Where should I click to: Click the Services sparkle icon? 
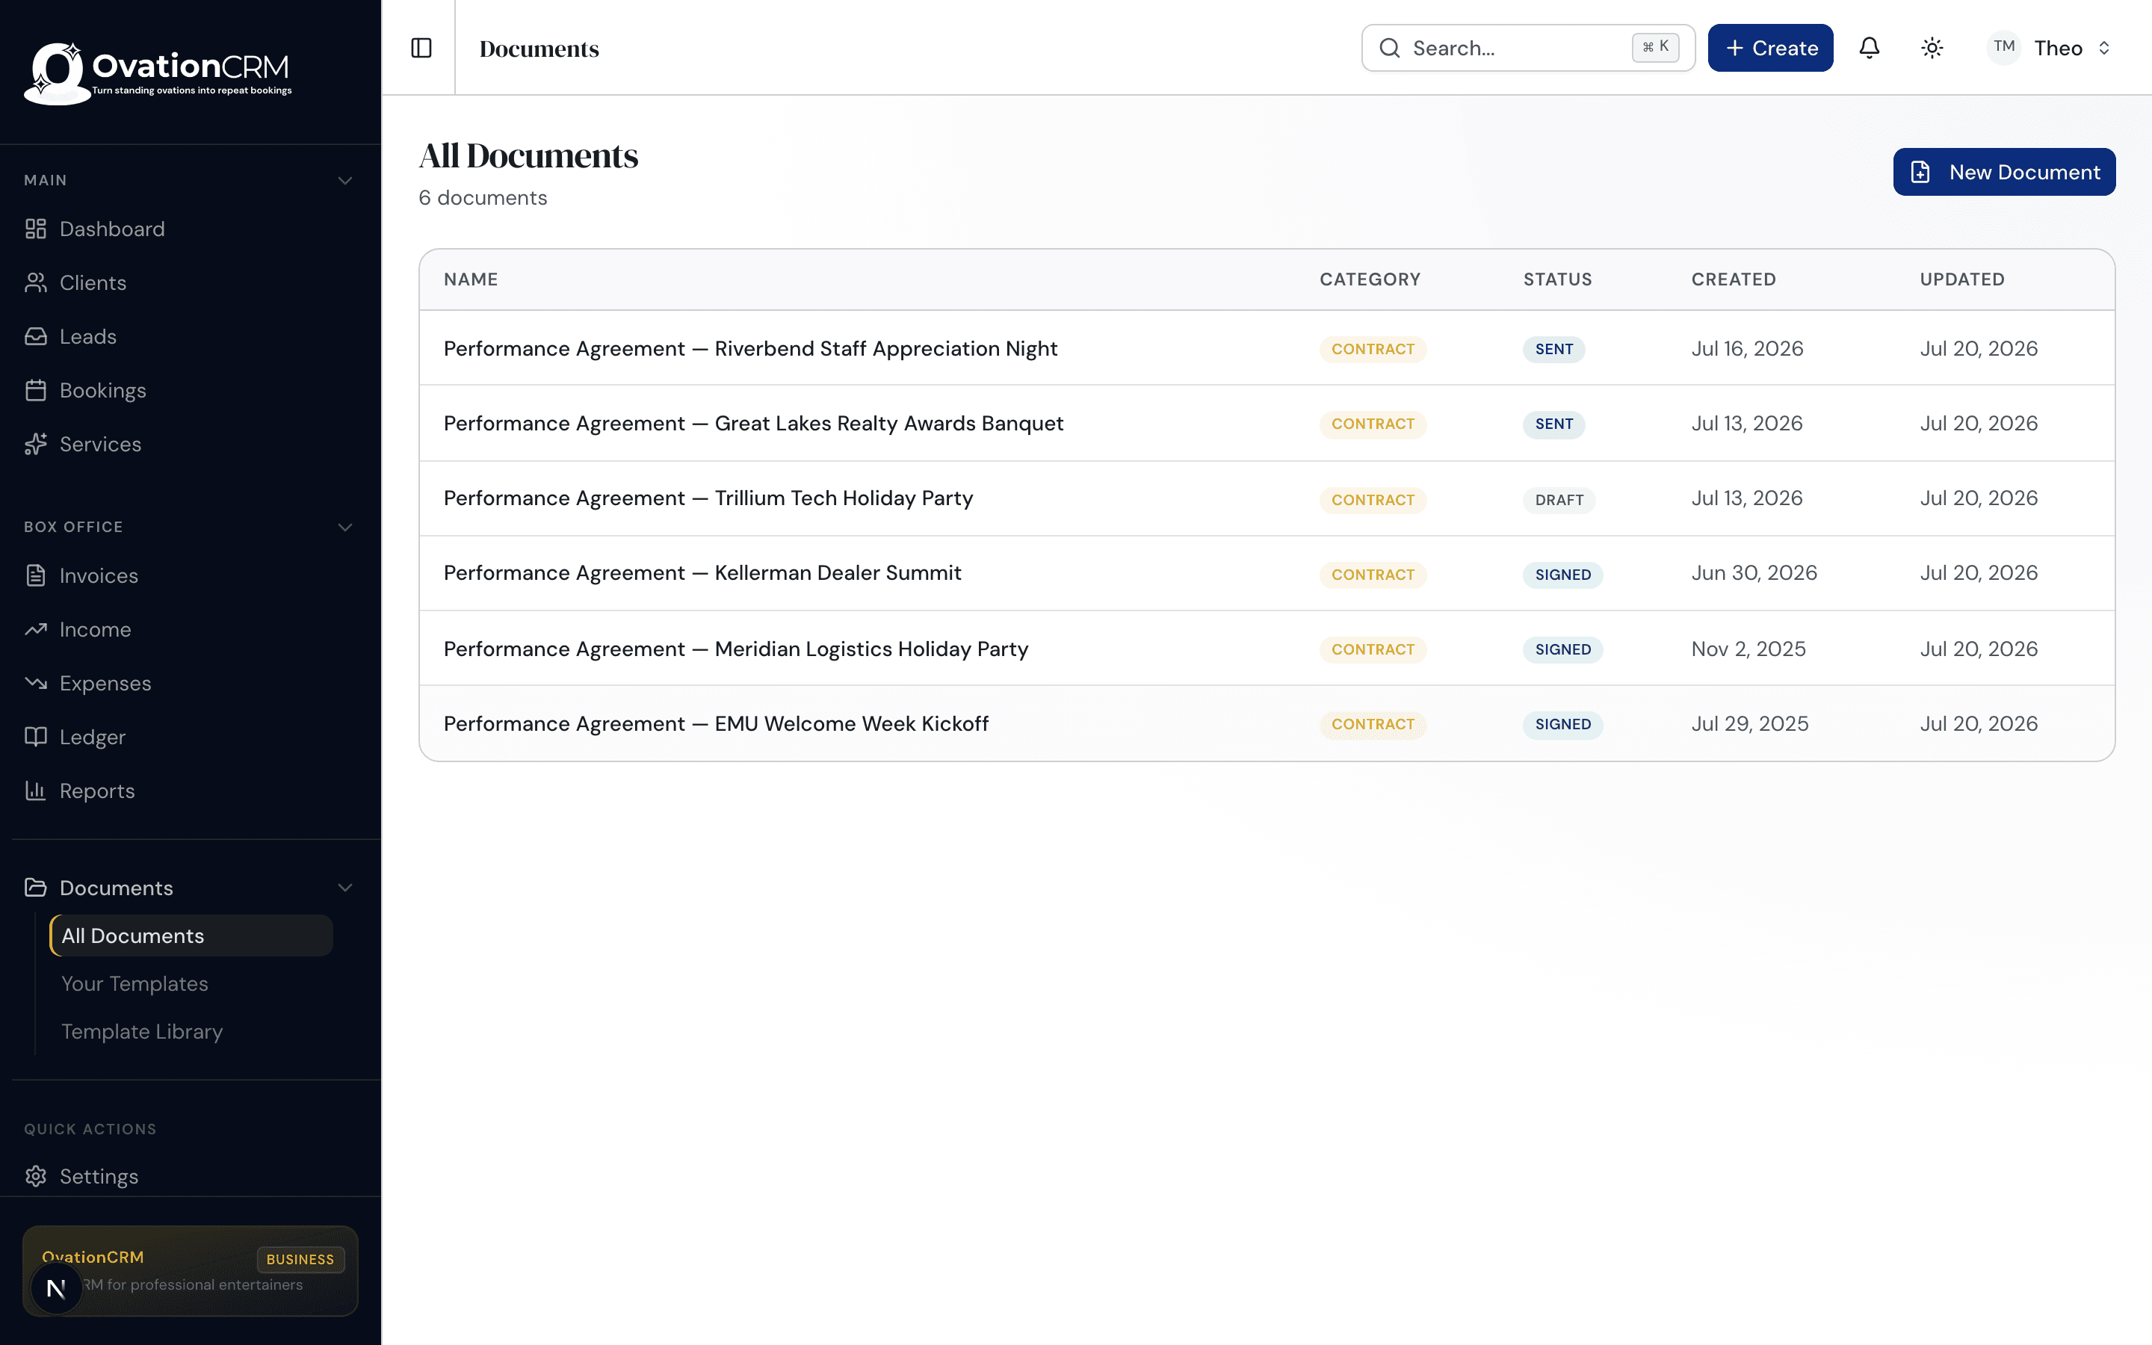point(36,444)
